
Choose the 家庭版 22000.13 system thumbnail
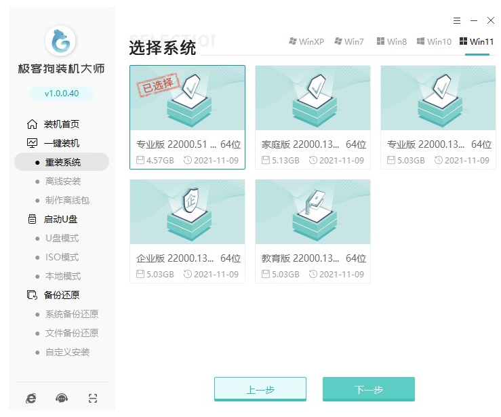click(313, 98)
